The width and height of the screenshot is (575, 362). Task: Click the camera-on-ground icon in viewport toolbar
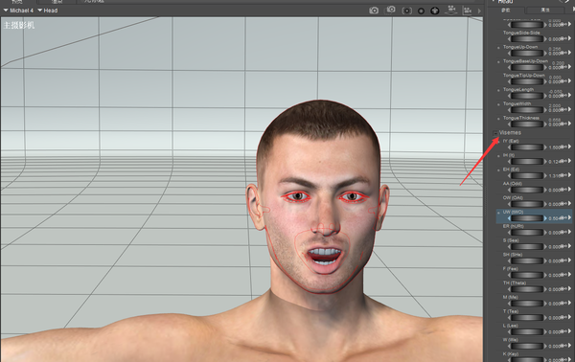451,11
